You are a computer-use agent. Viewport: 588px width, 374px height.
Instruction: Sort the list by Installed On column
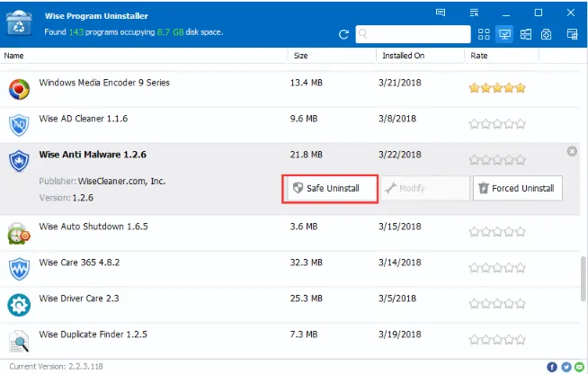[421, 56]
